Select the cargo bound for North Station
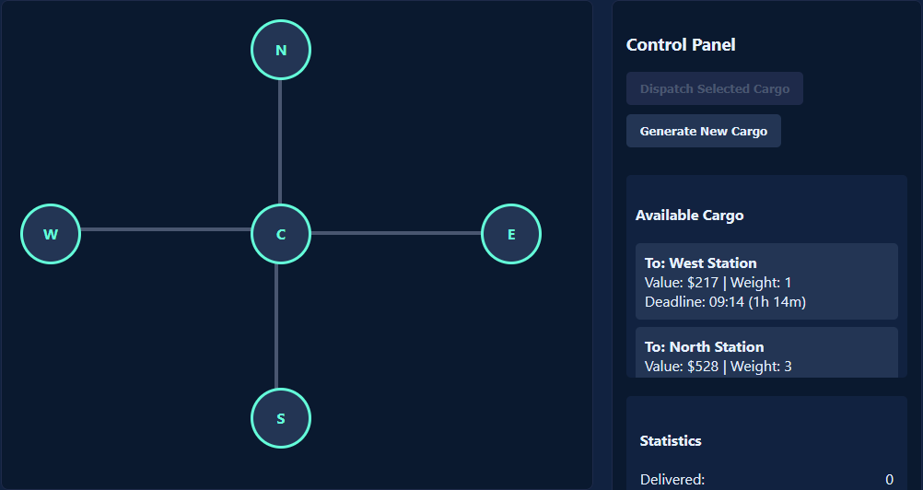The width and height of the screenshot is (923, 490). [x=766, y=353]
